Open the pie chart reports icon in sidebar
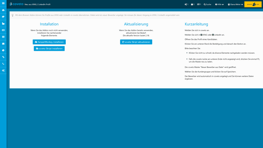The width and height of the screenshot is (263, 148). (3, 50)
